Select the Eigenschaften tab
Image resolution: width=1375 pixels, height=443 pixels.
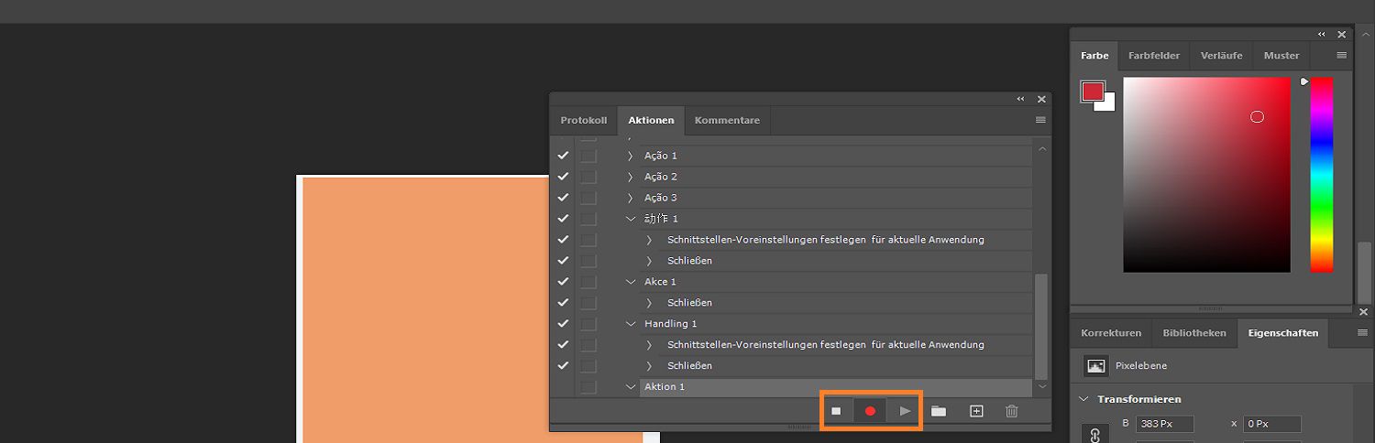pyautogui.click(x=1282, y=333)
